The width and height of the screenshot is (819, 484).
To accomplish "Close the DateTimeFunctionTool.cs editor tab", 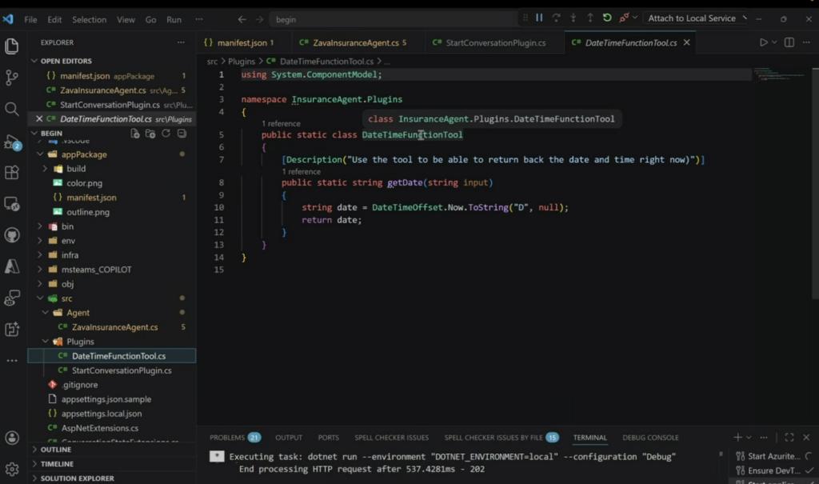I will (x=686, y=42).
